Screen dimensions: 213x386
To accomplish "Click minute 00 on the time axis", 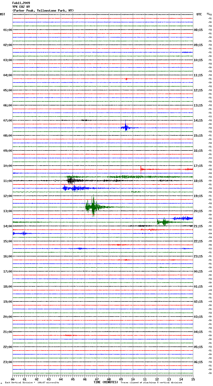I will 13,379.
